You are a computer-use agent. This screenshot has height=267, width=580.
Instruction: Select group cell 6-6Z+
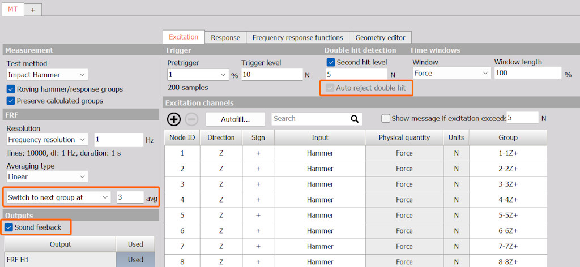click(508, 231)
